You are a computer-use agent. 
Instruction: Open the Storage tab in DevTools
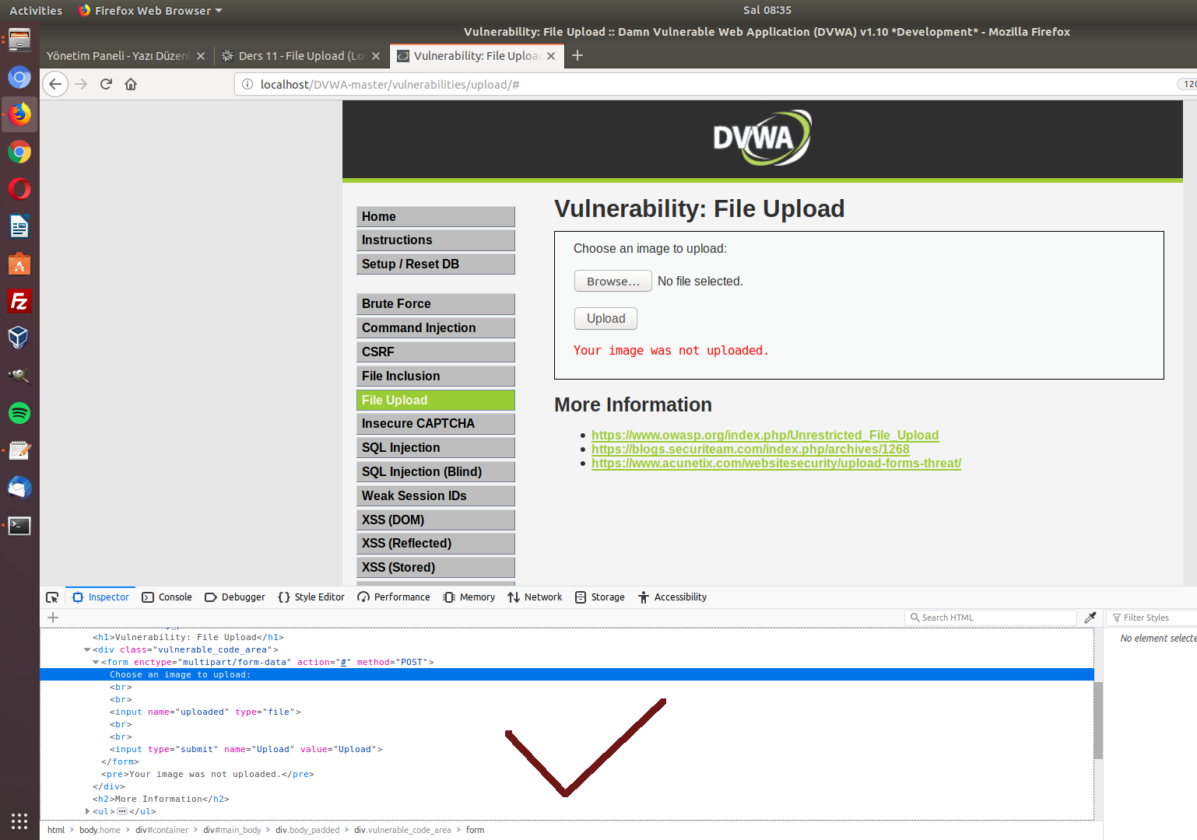point(599,597)
